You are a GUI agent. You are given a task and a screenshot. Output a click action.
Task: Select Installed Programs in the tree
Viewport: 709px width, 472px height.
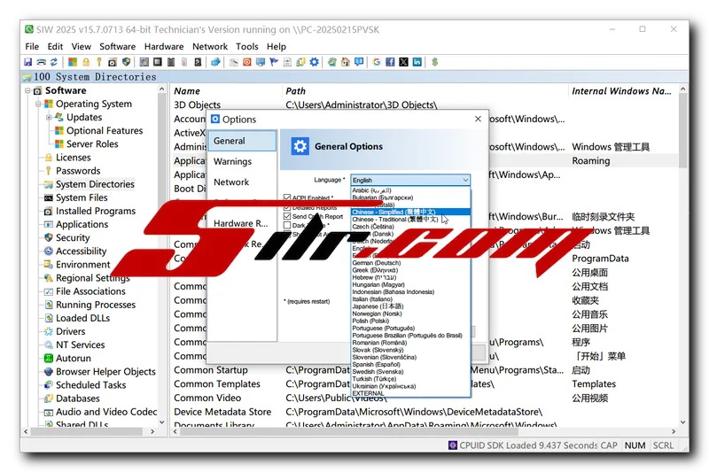click(x=96, y=211)
